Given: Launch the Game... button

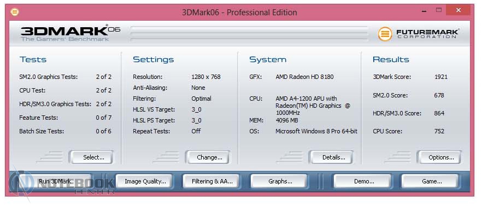Looking at the screenshot, I should 430,181.
